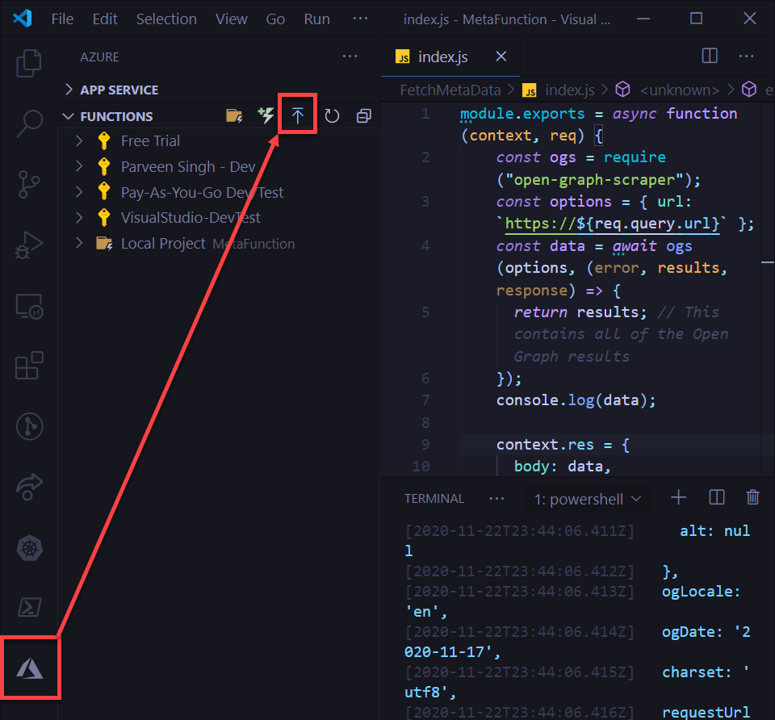Image resolution: width=775 pixels, height=720 pixels.
Task: Create a new function with the lightning icon
Action: coord(266,115)
